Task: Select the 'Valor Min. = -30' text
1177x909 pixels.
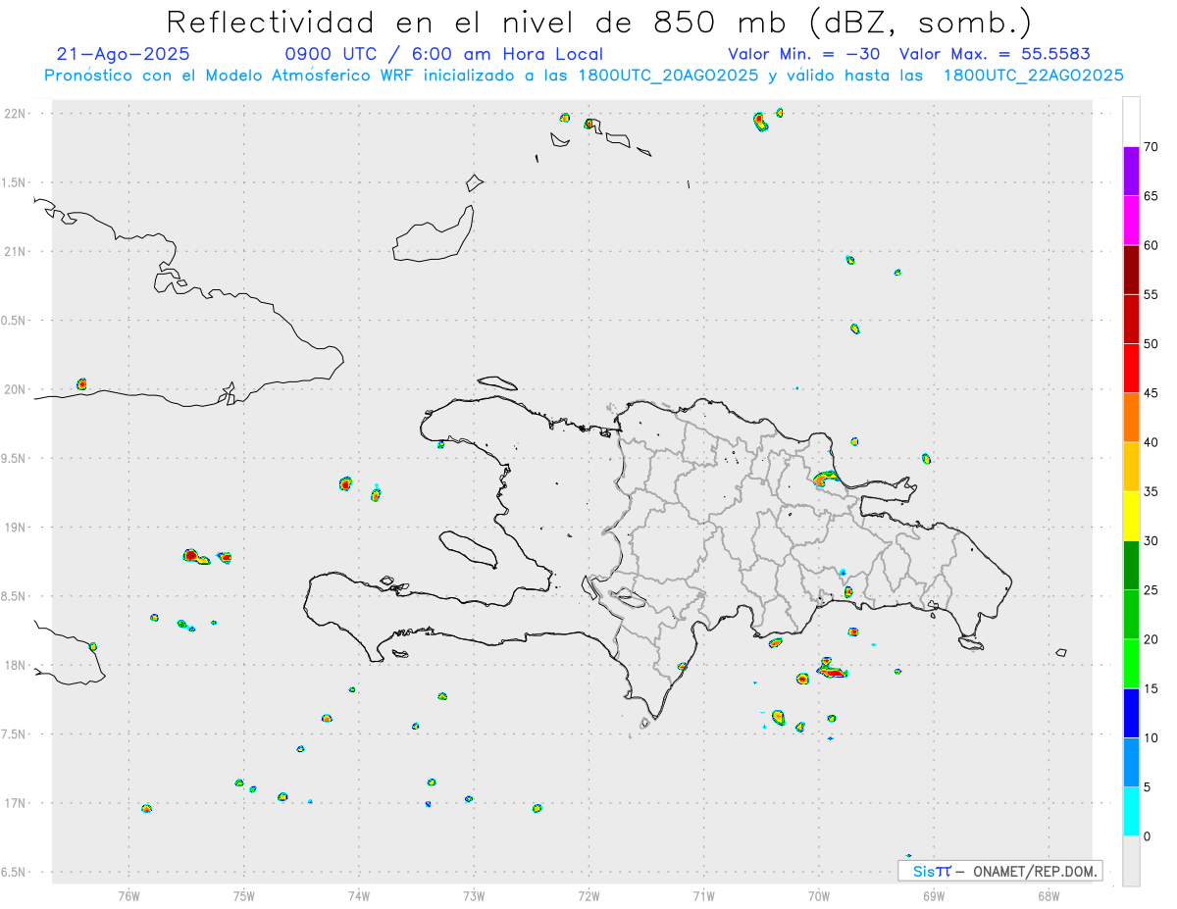Action: (805, 54)
